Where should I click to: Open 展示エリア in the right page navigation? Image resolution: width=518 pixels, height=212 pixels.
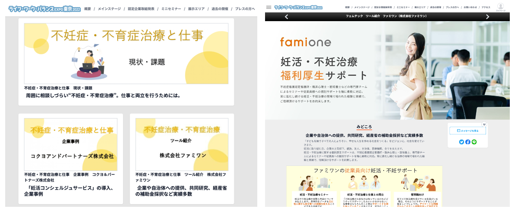(420, 7)
